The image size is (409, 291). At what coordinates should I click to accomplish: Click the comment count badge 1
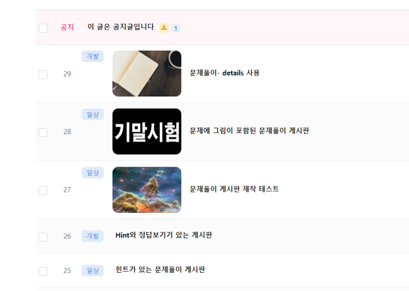click(x=175, y=28)
